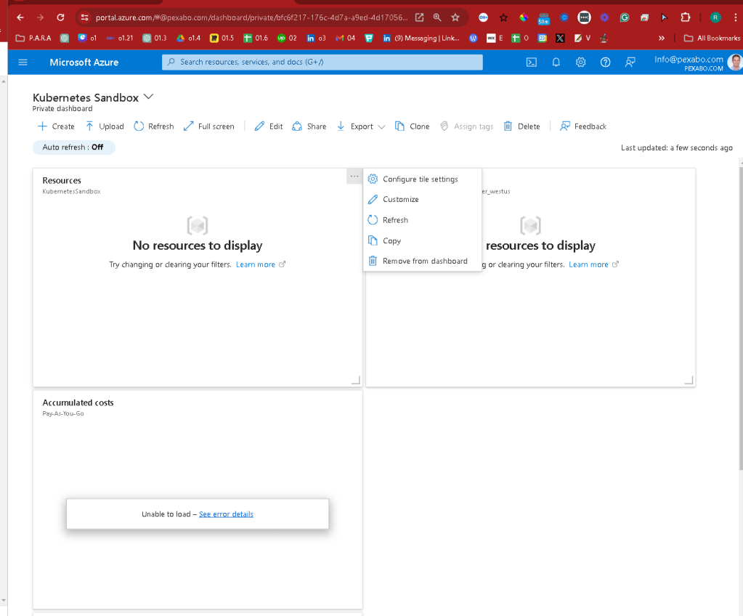Expand the Kubernetes Sandbox dashboard chevron

148,97
